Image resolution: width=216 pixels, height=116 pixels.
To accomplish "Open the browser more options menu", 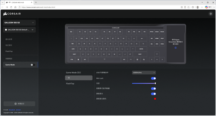I will click(x=202, y=7).
